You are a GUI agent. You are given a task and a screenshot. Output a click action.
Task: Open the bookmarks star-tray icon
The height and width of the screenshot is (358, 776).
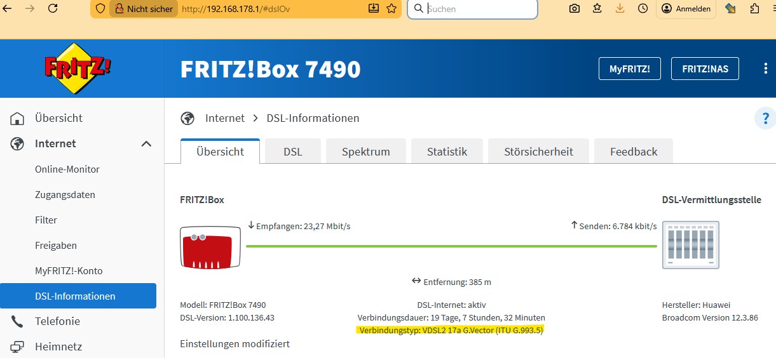(x=597, y=8)
